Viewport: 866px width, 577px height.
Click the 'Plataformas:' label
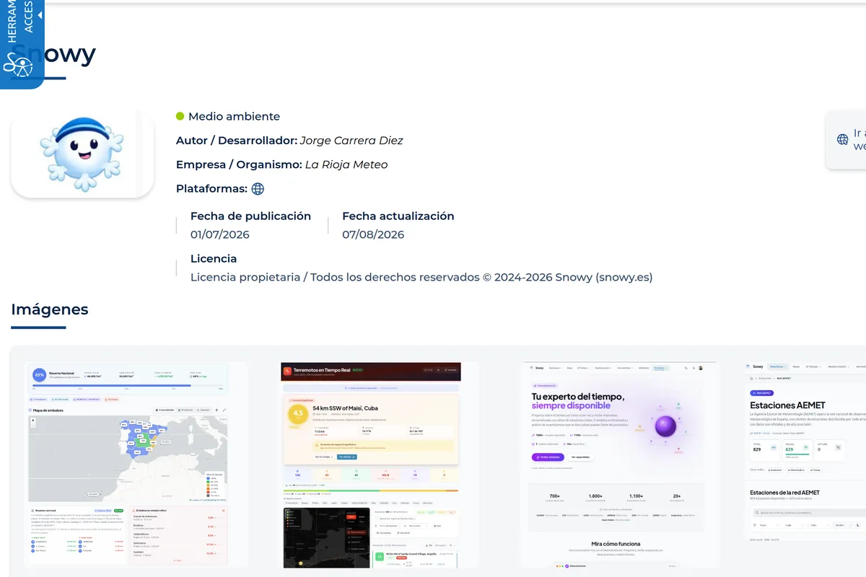tap(211, 189)
